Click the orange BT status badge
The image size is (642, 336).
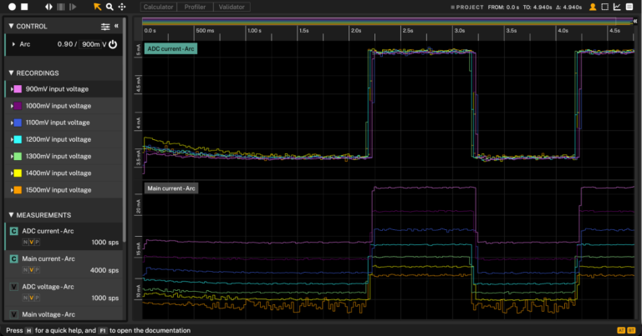coord(631,330)
